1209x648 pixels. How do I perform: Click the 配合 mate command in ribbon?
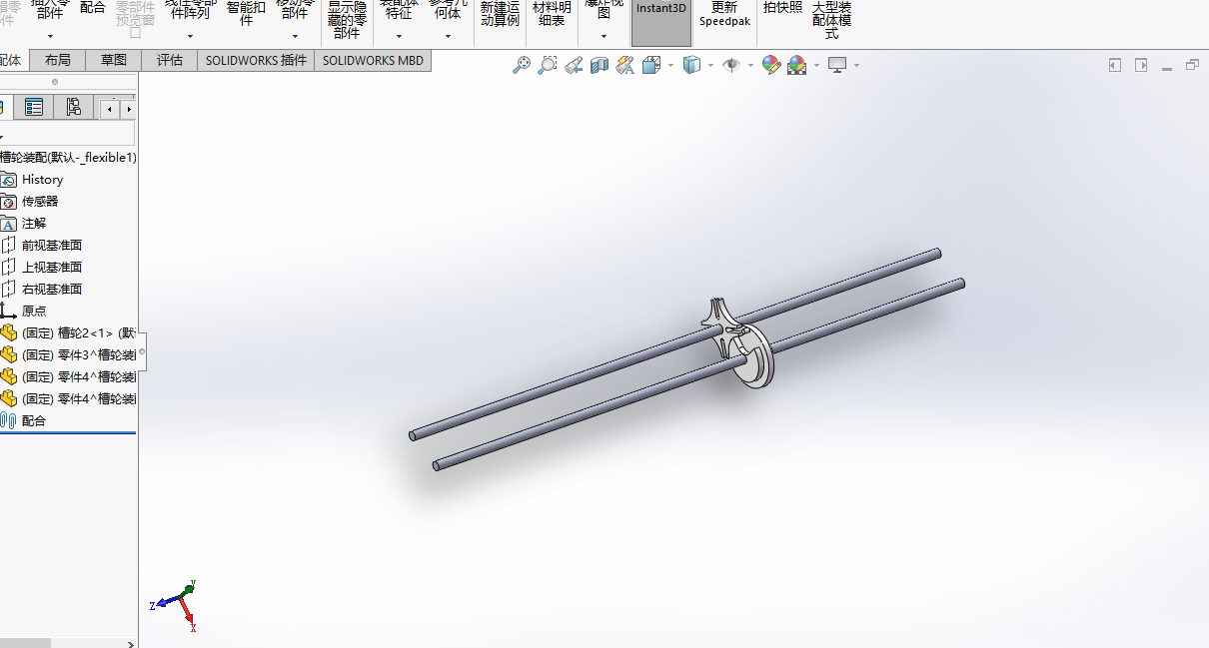point(92,8)
